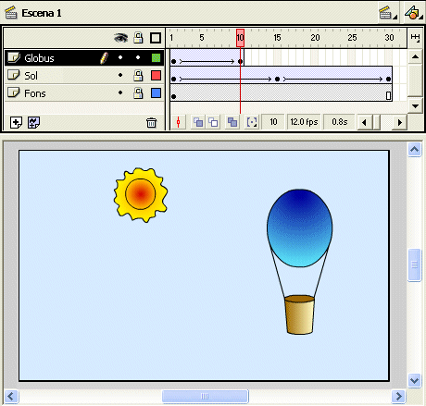The height and width of the screenshot is (406, 426).
Task: Click the Escena 1 scene label
Action: tap(42, 13)
